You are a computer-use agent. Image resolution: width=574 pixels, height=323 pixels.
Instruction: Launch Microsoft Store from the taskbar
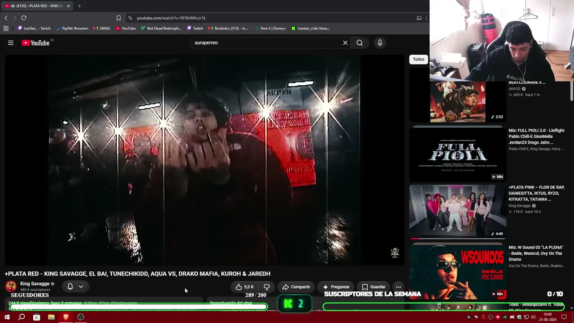[36, 317]
